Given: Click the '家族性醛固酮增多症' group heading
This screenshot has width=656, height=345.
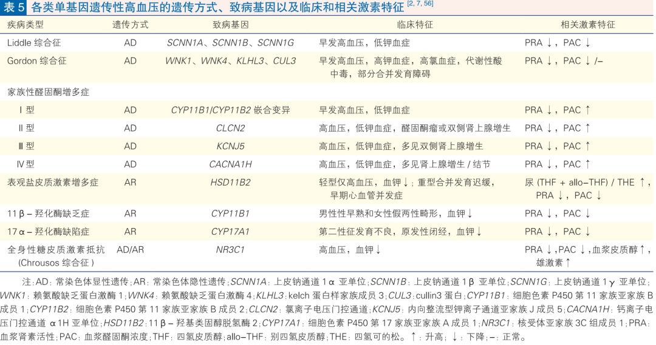Looking at the screenshot, I should [x=48, y=92].
